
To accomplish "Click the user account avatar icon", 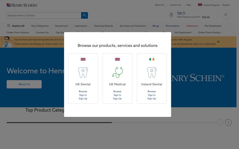I will coord(171,15).
